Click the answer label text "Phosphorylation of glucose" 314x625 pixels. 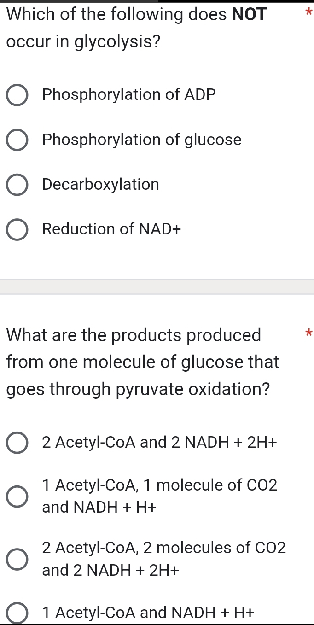point(141,140)
